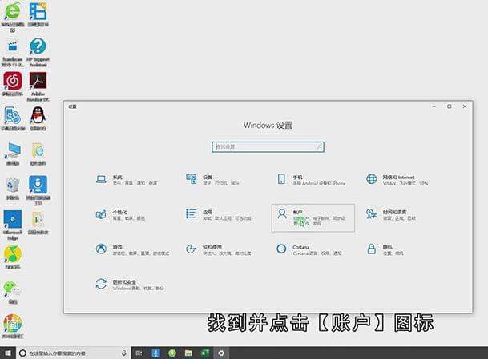Open the Windows Start menu
The height and width of the screenshot is (359, 488).
(x=7, y=353)
